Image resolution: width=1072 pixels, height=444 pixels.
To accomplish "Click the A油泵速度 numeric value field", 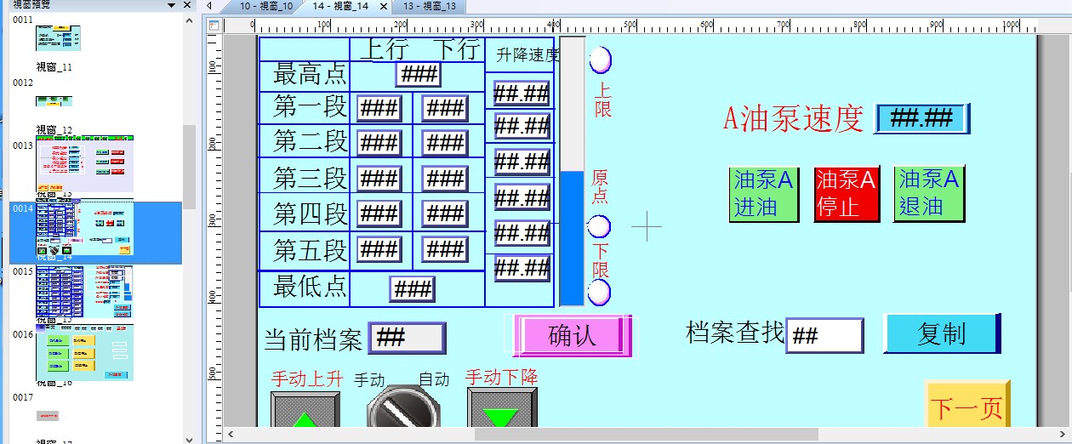I will [x=921, y=118].
